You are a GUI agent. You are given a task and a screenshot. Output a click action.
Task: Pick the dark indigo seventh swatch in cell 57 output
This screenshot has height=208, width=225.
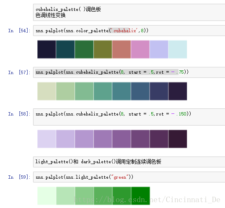tap(159, 91)
